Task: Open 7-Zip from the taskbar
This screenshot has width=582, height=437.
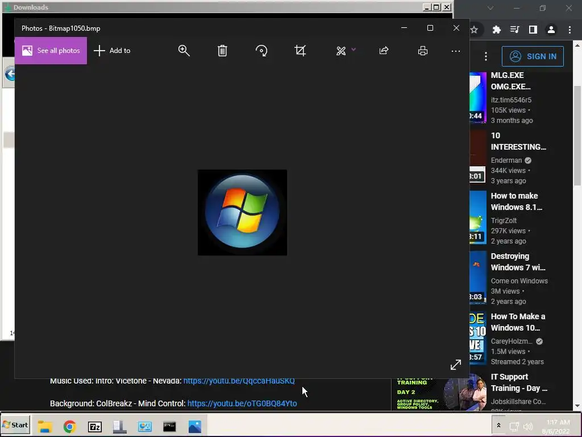Action: pos(95,427)
